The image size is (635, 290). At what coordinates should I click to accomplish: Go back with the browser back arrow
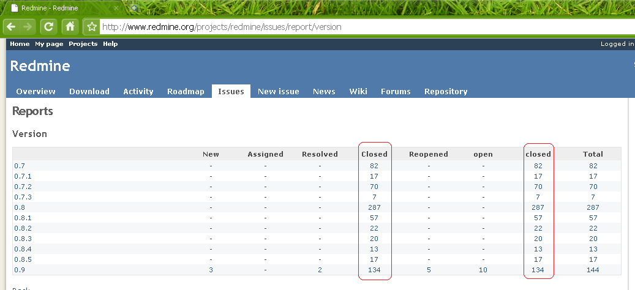(x=12, y=27)
